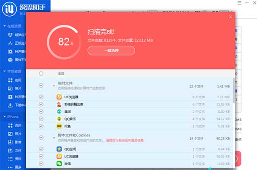Screen dimensions: 257x170
Task: Click the 郭德纲精选集 app icon
Action: pos(59,104)
